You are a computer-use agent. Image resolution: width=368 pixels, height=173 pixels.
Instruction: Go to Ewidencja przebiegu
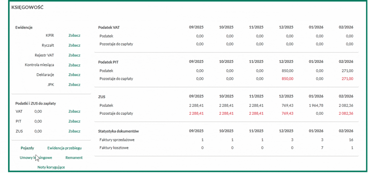coord(65,148)
